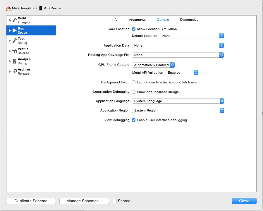Select the Archive icon in sidebar
Viewport: 263px width, 211px height.
click(15, 71)
